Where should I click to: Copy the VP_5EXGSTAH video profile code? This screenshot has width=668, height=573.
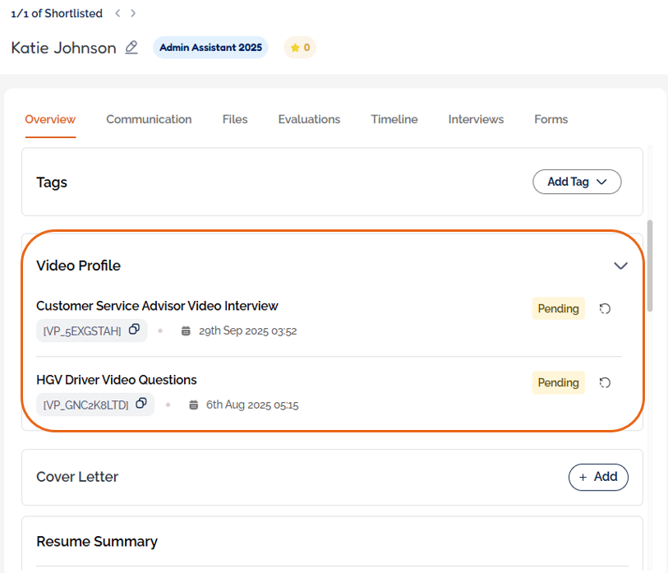(135, 330)
